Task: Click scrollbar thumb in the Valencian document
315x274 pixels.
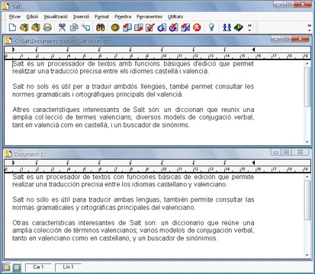Action: (x=307, y=87)
